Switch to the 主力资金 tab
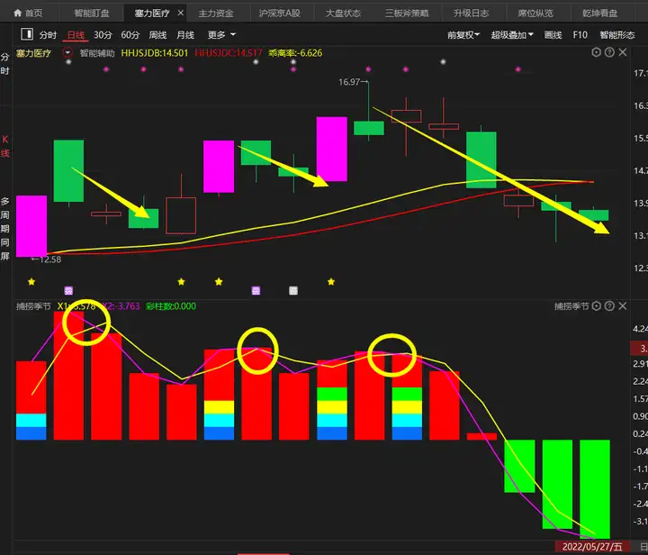This screenshot has width=648, height=555. click(x=215, y=14)
